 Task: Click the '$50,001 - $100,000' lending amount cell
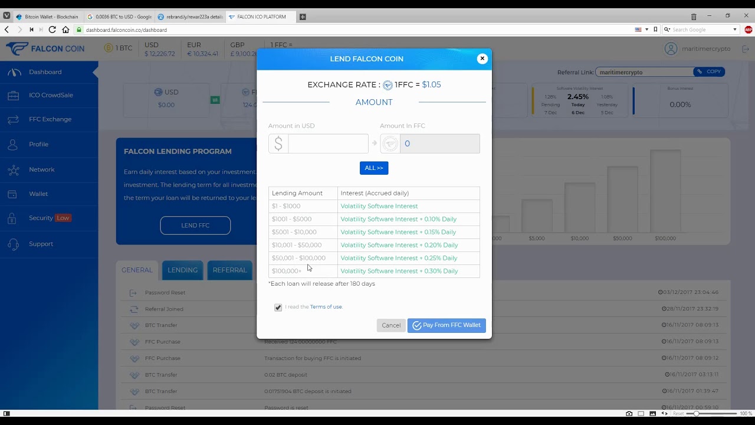point(303,258)
